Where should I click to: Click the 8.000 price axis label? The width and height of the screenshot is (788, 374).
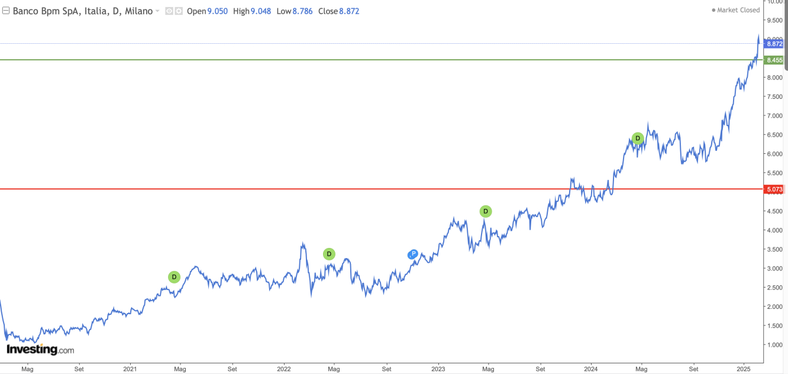point(774,78)
